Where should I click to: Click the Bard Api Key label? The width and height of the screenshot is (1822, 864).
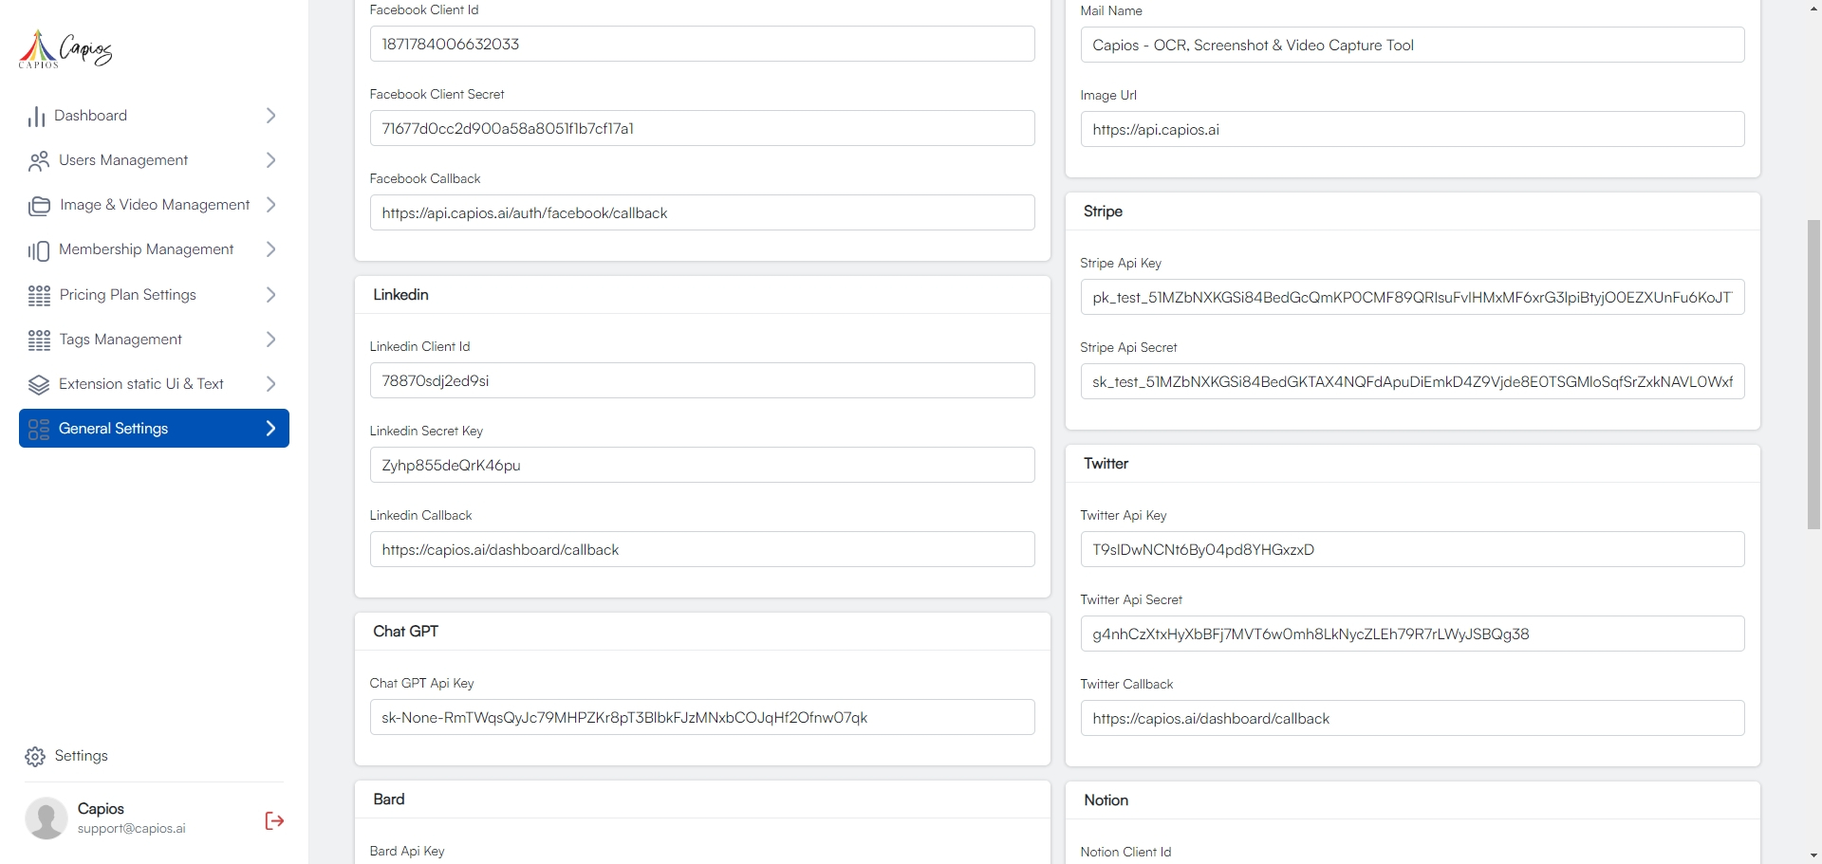[407, 852]
